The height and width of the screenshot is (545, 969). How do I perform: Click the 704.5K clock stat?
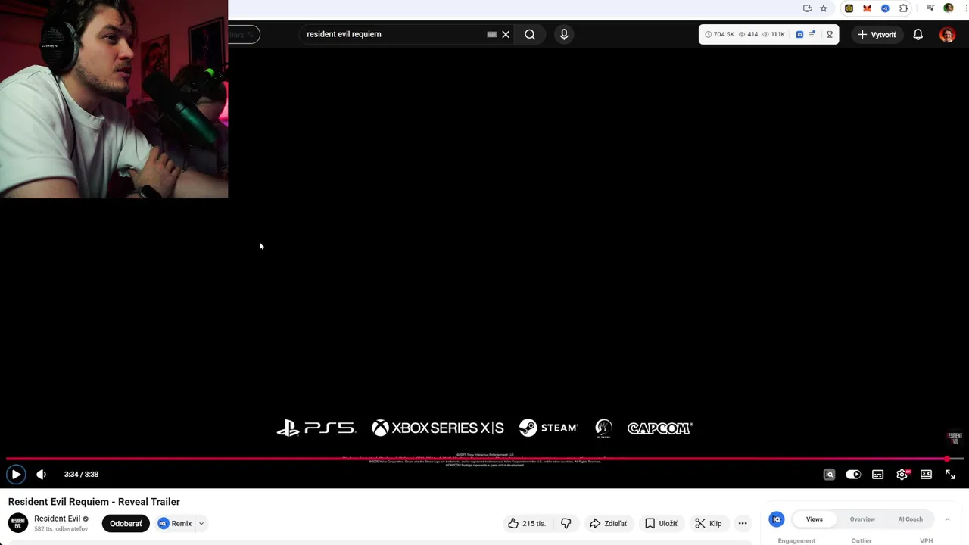pyautogui.click(x=720, y=34)
